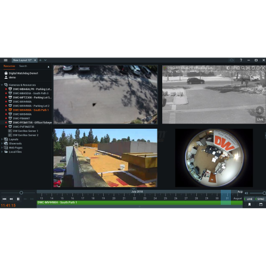Viewport: 266px width, 266px height.
Task: Click the image enhancement icon on Parking Lot camera
Action: coord(228,68)
